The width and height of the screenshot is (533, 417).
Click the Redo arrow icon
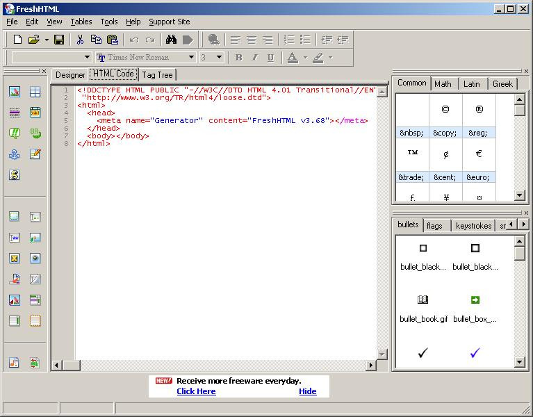(150, 40)
